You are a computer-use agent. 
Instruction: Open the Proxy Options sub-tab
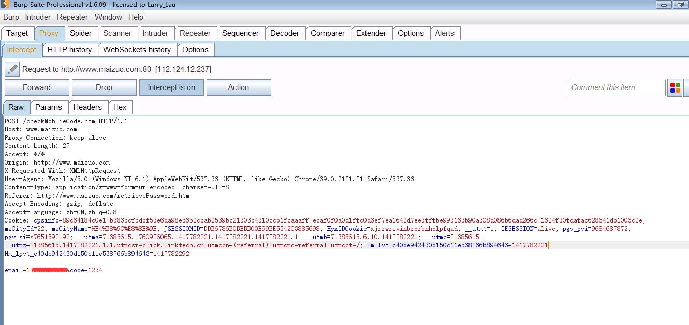tap(196, 50)
